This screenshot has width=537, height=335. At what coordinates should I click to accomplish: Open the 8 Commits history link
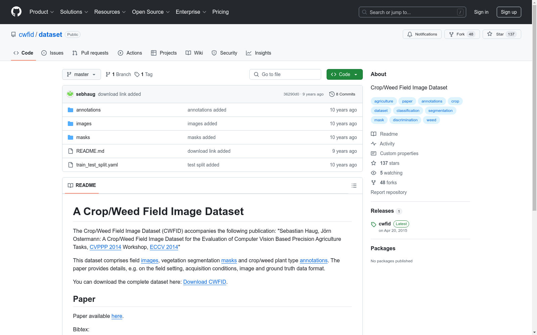(x=342, y=94)
